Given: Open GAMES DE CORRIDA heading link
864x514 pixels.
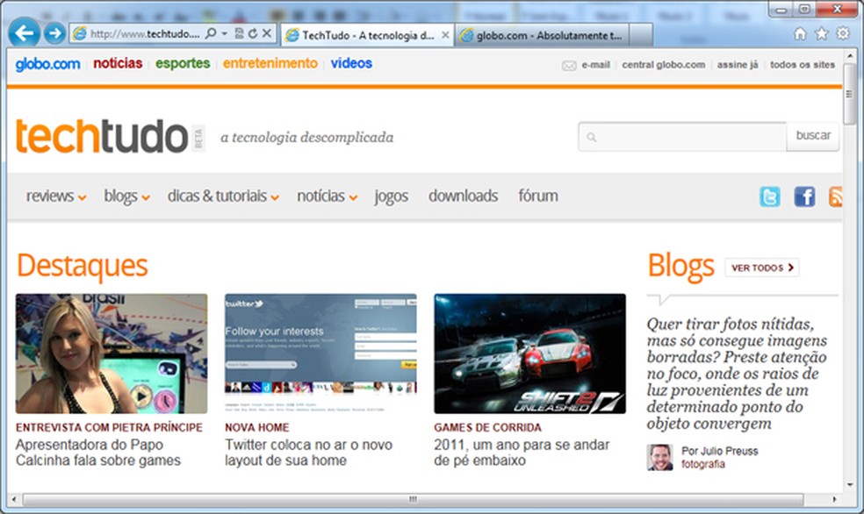Looking at the screenshot, I should coord(487,427).
